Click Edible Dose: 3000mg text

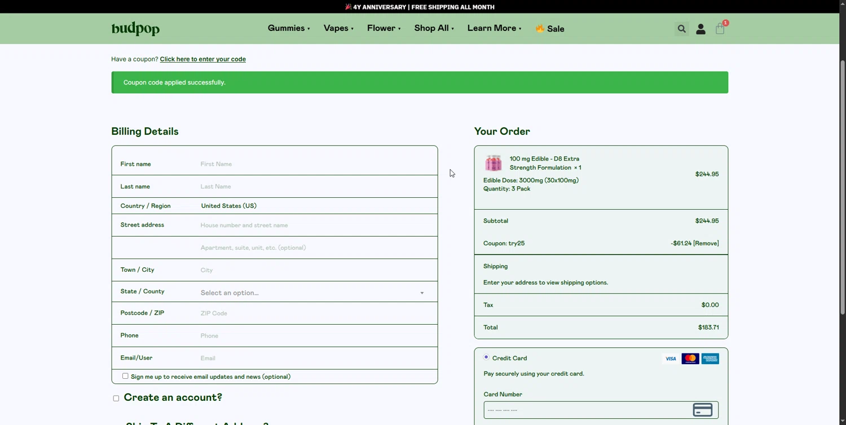tap(531, 180)
